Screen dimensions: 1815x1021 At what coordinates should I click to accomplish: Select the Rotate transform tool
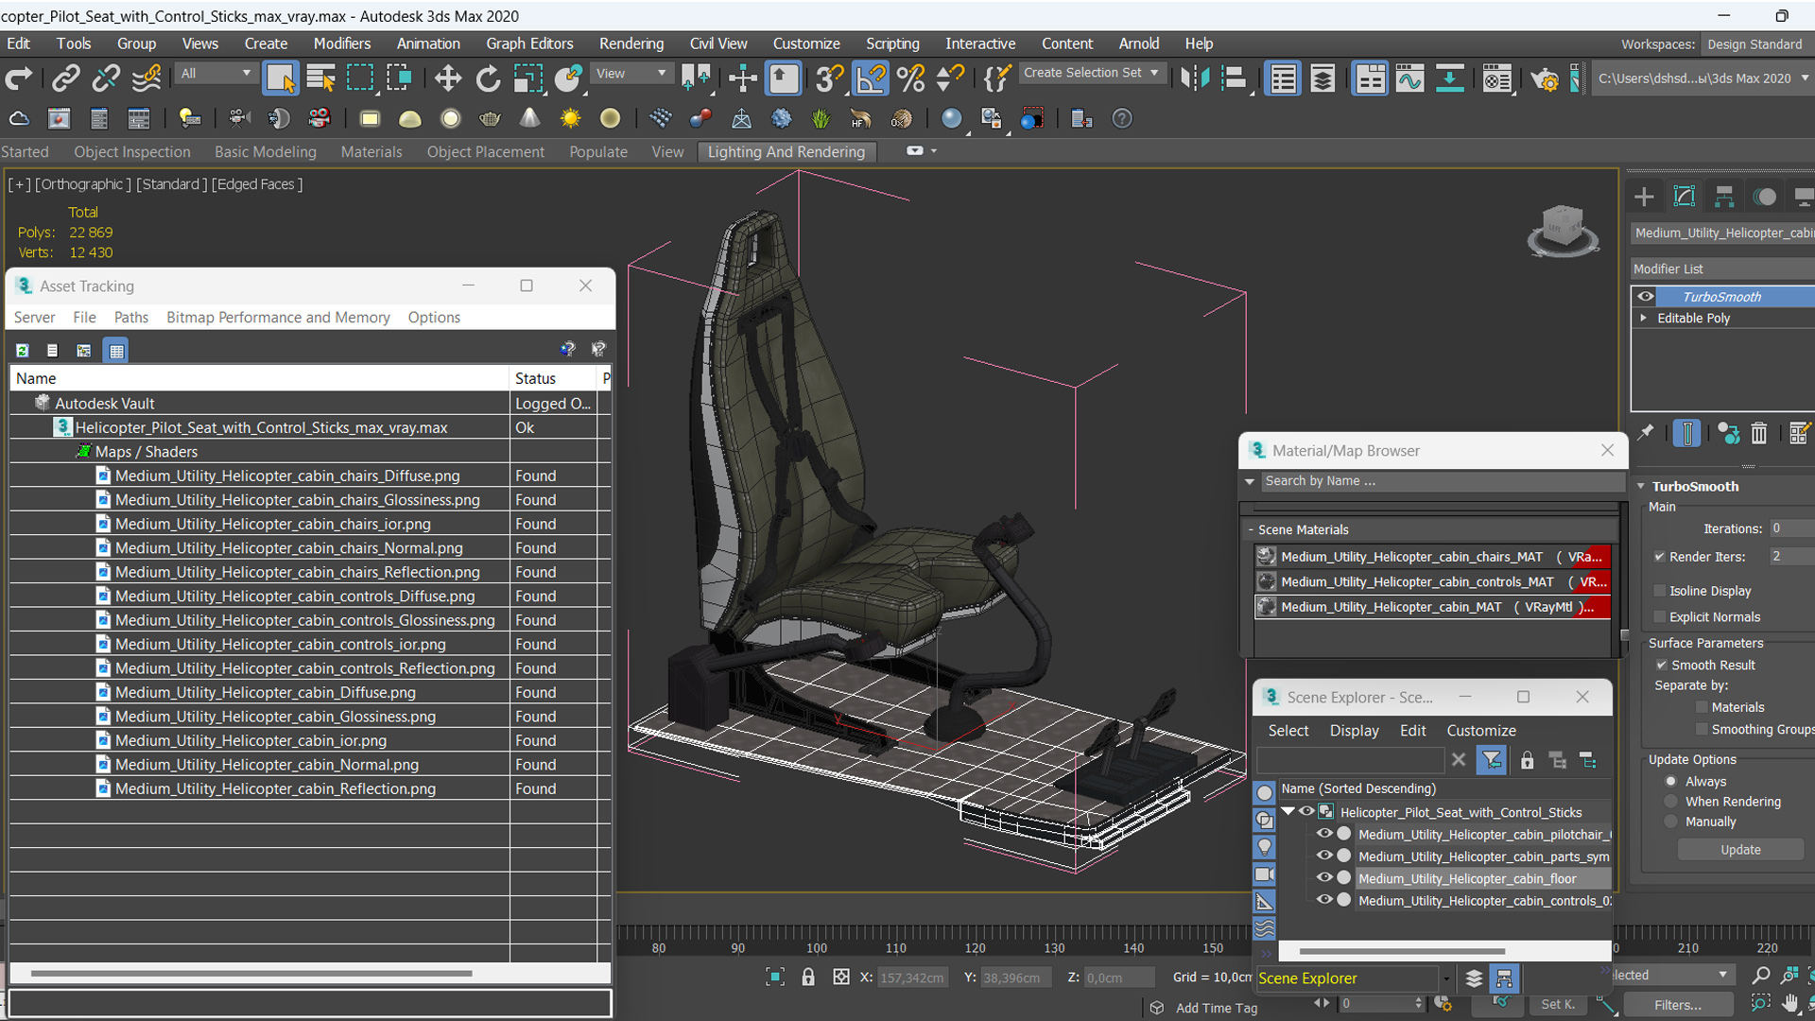(488, 78)
